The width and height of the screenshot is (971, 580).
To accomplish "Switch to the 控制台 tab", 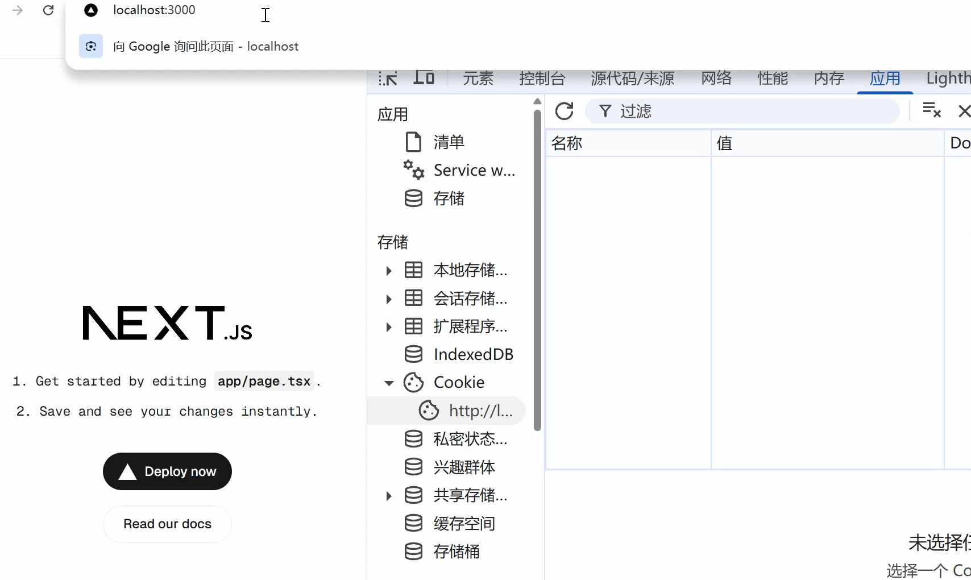I will click(542, 78).
